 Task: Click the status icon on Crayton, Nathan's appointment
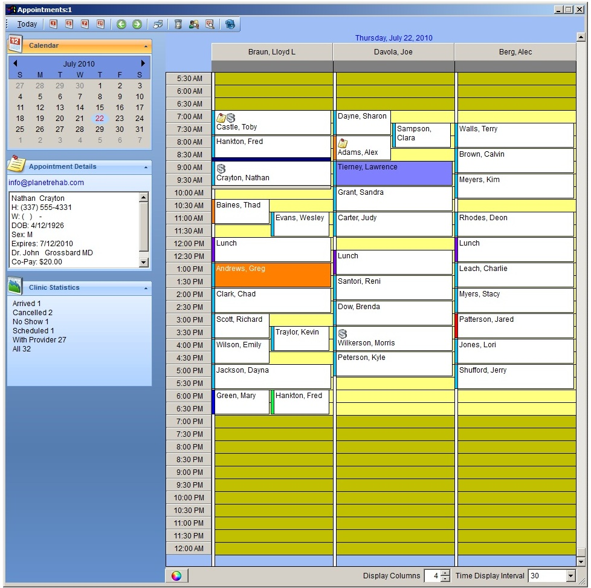click(x=221, y=168)
